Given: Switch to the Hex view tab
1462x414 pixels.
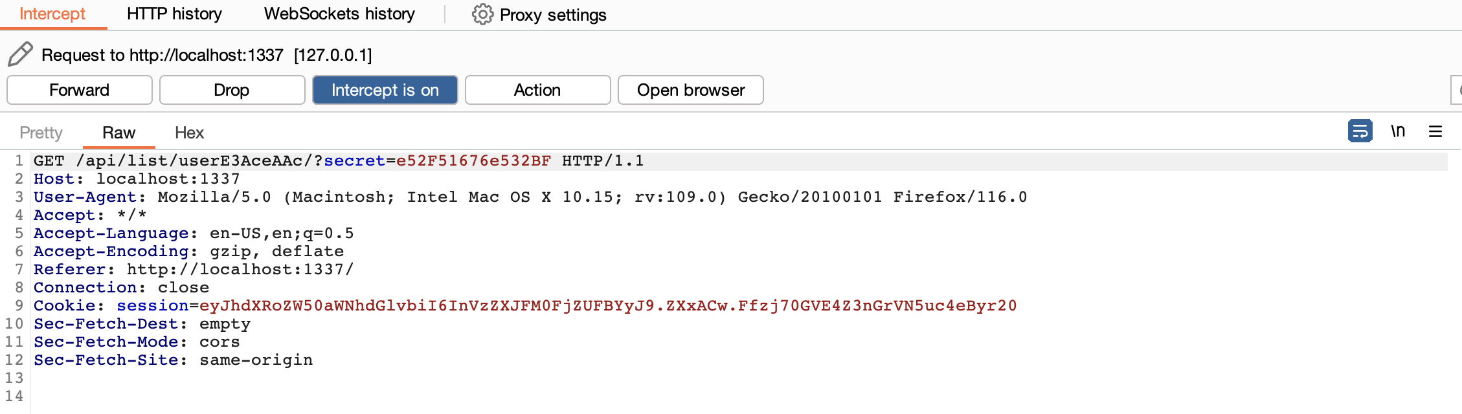Looking at the screenshot, I should 189,133.
